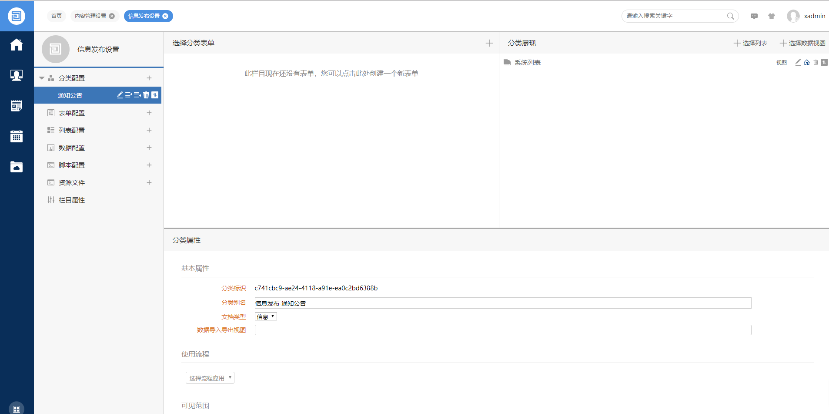829x414 pixels.
Task: Delete the 通知公告 category via trash icon
Action: pyautogui.click(x=146, y=95)
